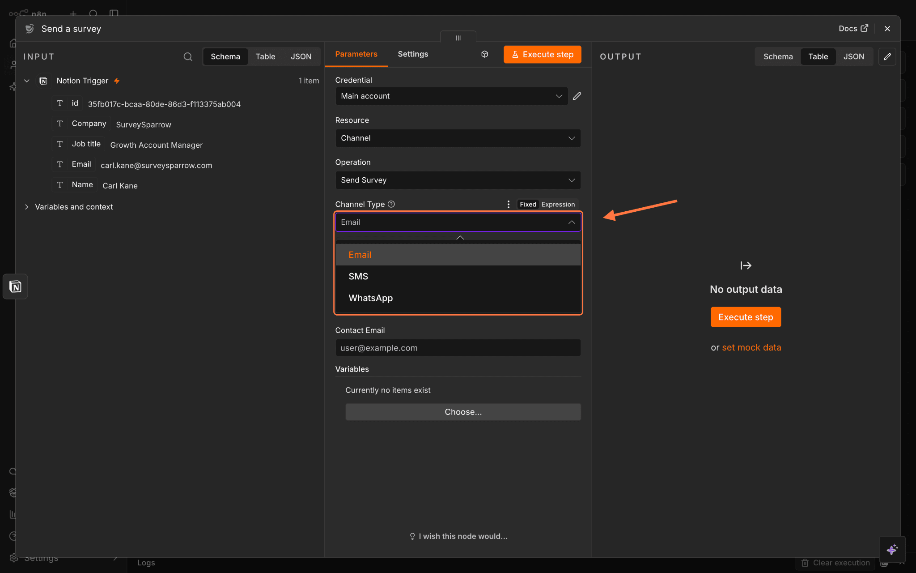Choose Email from Channel Type options
Image resolution: width=916 pixels, height=573 pixels.
[458, 255]
